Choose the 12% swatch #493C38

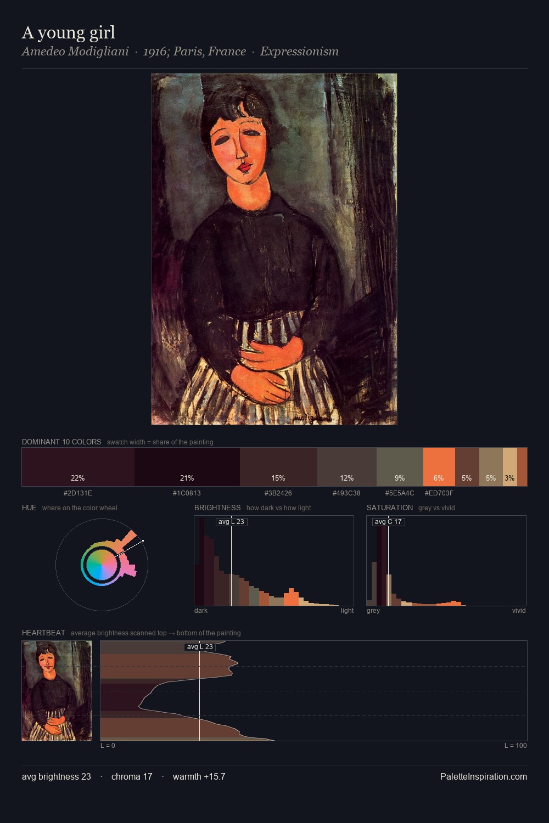(347, 467)
